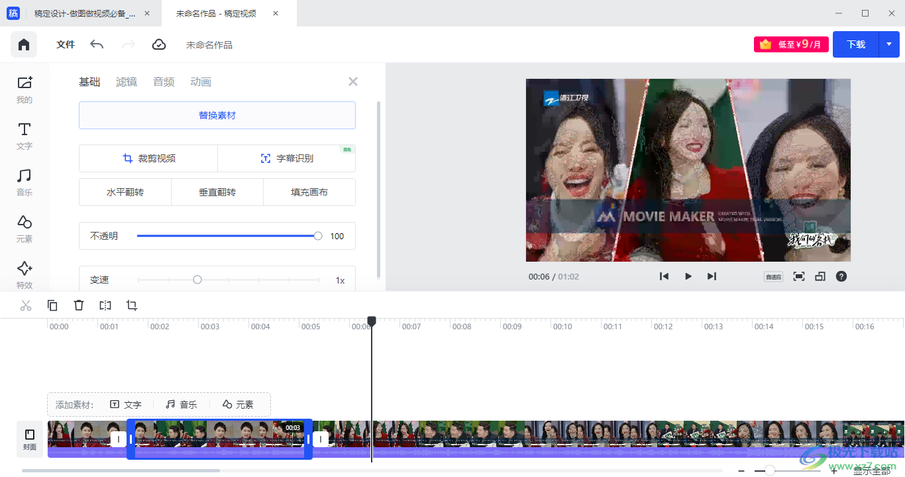Open the help question mark icon
905x477 pixels.
[841, 276]
